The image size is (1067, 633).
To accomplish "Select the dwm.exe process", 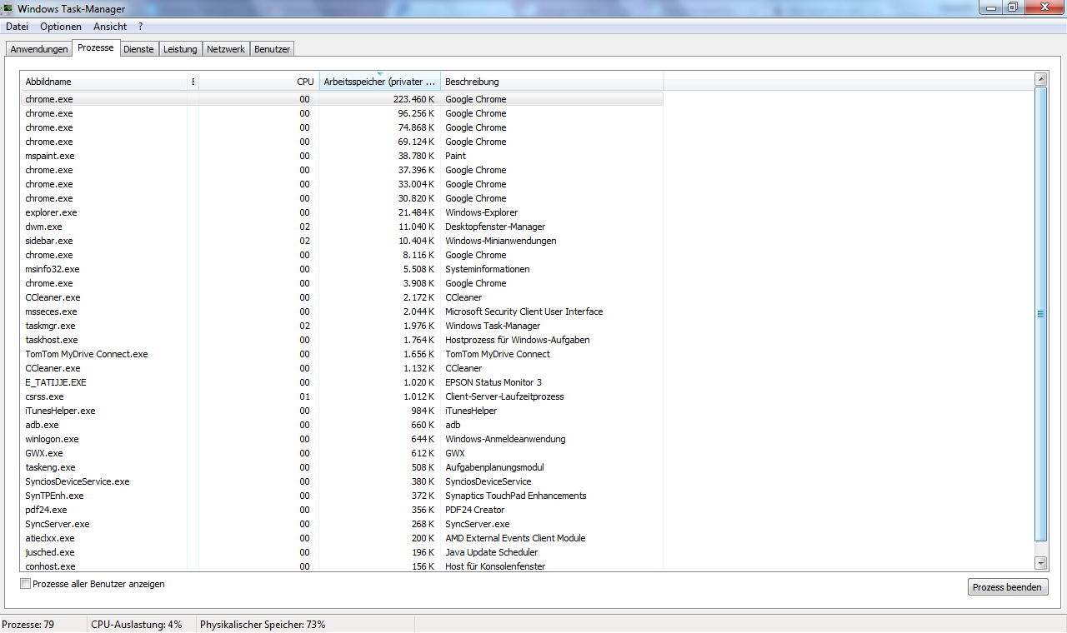I will tap(342, 227).
